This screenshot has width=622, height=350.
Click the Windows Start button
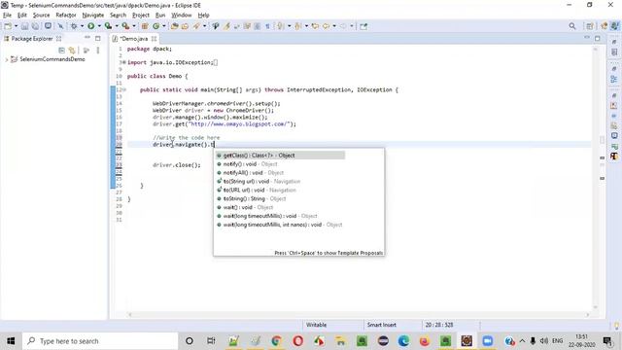point(11,341)
